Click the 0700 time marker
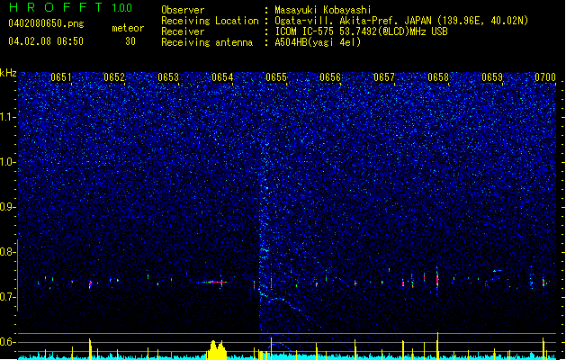Screen dimensions: 566x360 click(x=545, y=76)
